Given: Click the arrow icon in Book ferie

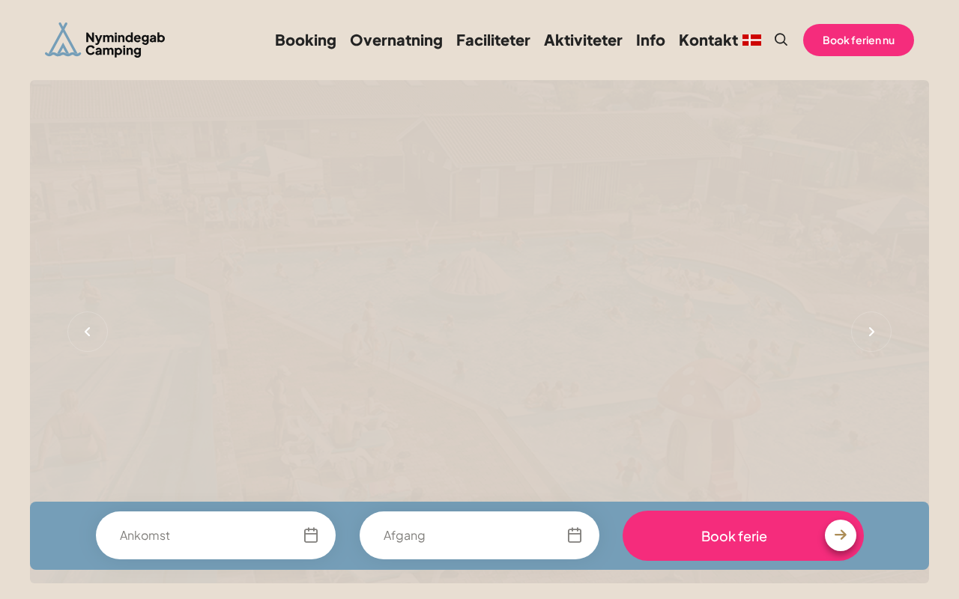Looking at the screenshot, I should 841,535.
